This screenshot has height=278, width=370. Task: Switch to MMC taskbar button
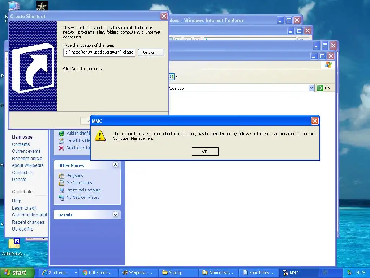click(x=298, y=273)
